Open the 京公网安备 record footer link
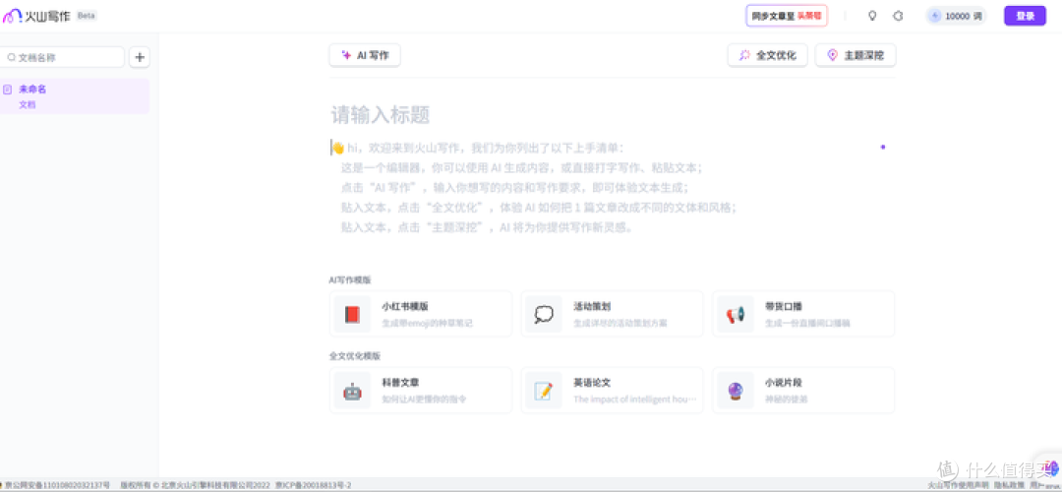1062x492 pixels. 55,485
